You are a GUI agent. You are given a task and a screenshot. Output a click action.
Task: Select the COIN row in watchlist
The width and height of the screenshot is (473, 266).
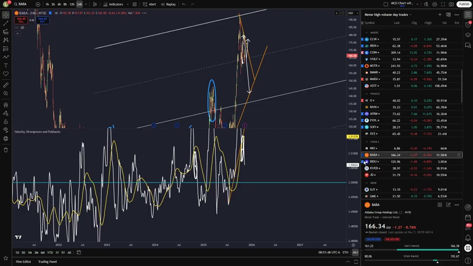[x=412, y=52]
